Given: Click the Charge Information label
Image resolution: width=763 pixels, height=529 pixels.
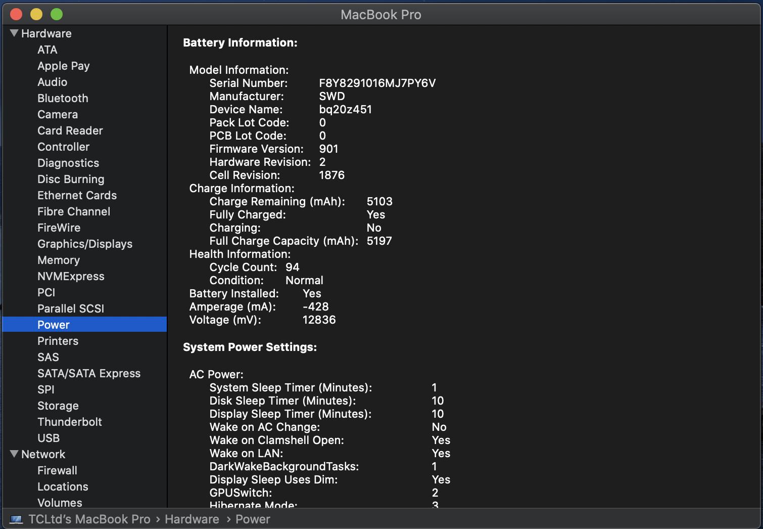Looking at the screenshot, I should [242, 188].
